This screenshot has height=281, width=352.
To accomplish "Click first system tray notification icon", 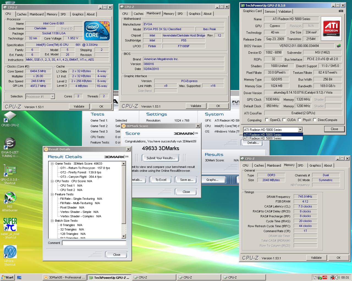I will point(315,277).
